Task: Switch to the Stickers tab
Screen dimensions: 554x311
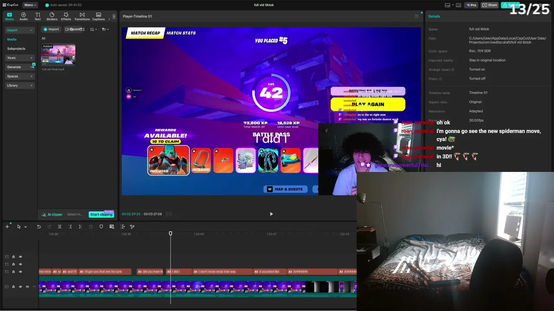Action: pos(52,16)
